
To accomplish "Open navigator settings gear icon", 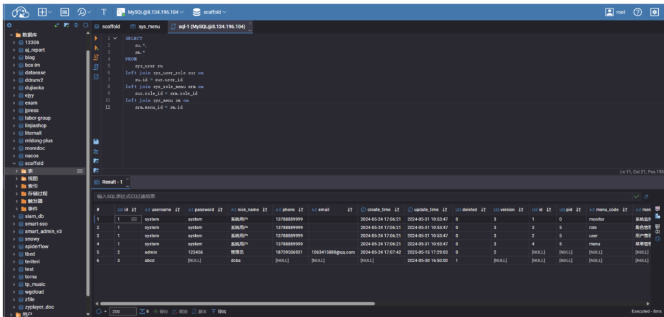I will tap(9, 25).
